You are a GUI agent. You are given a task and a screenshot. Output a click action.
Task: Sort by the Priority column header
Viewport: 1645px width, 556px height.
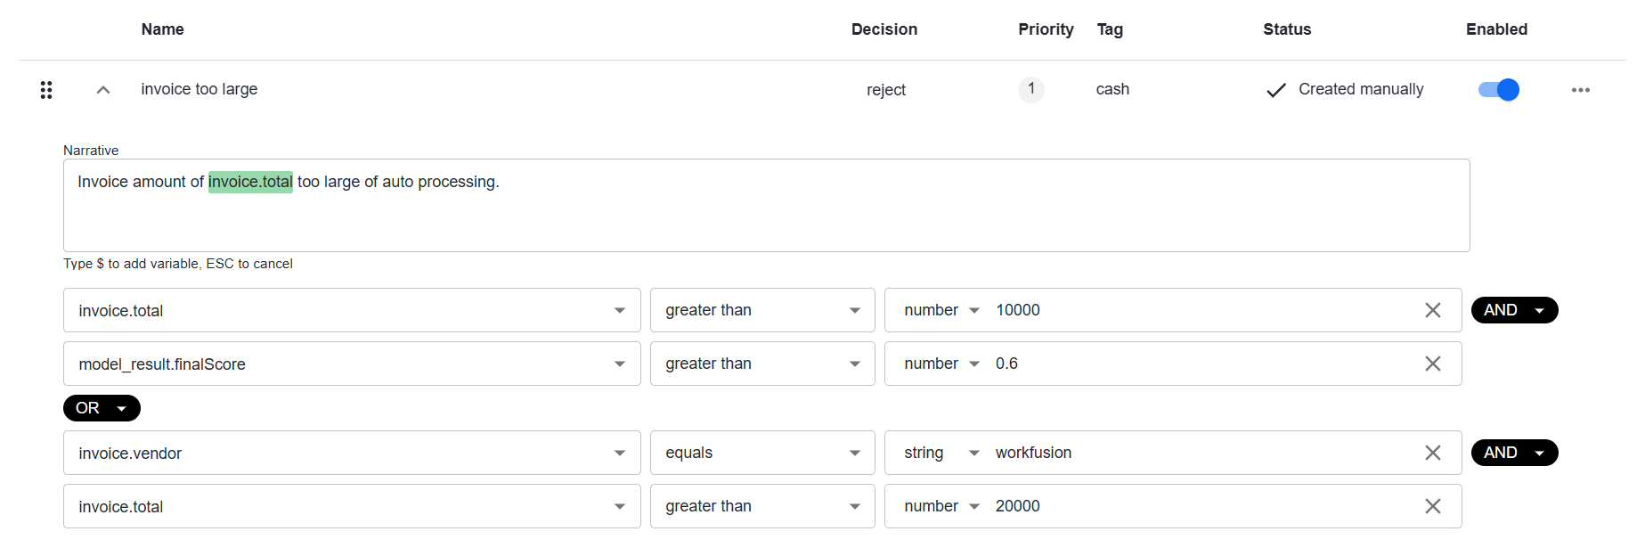1046,29
